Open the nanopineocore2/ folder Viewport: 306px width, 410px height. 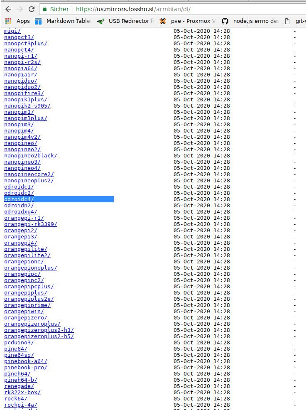coord(29,174)
